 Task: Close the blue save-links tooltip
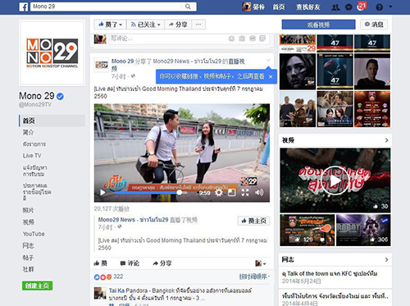271,77
